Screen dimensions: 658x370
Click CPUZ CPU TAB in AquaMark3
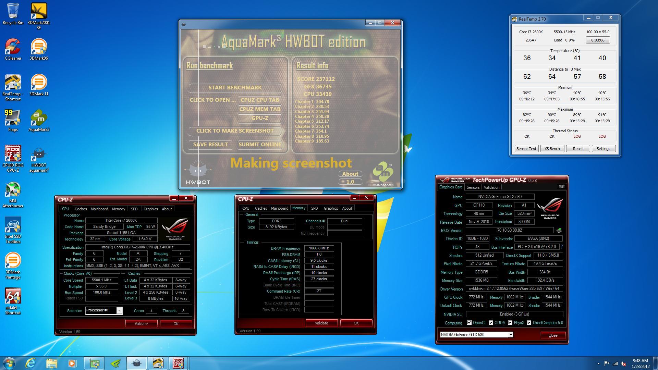click(260, 100)
